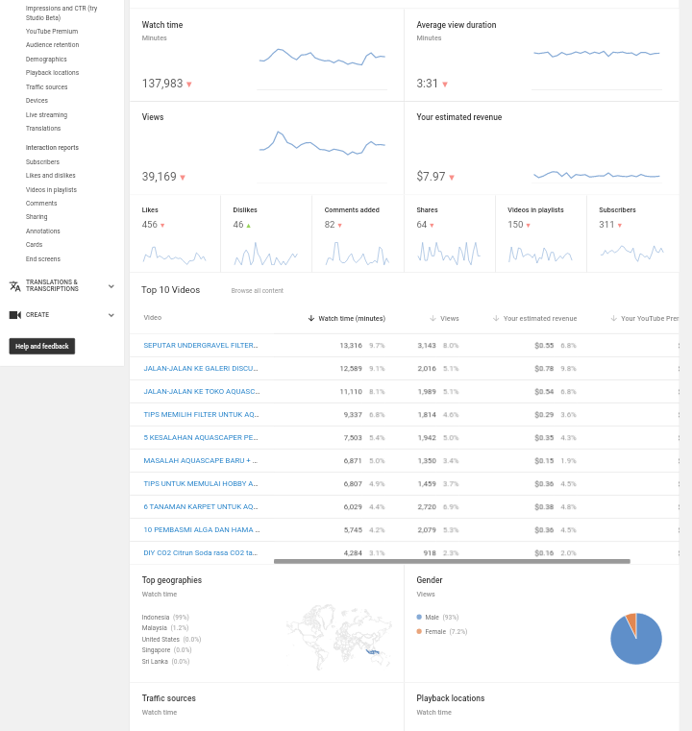
Task: Expand the Translations & Transcriptions section chevron
Action: pos(111,286)
